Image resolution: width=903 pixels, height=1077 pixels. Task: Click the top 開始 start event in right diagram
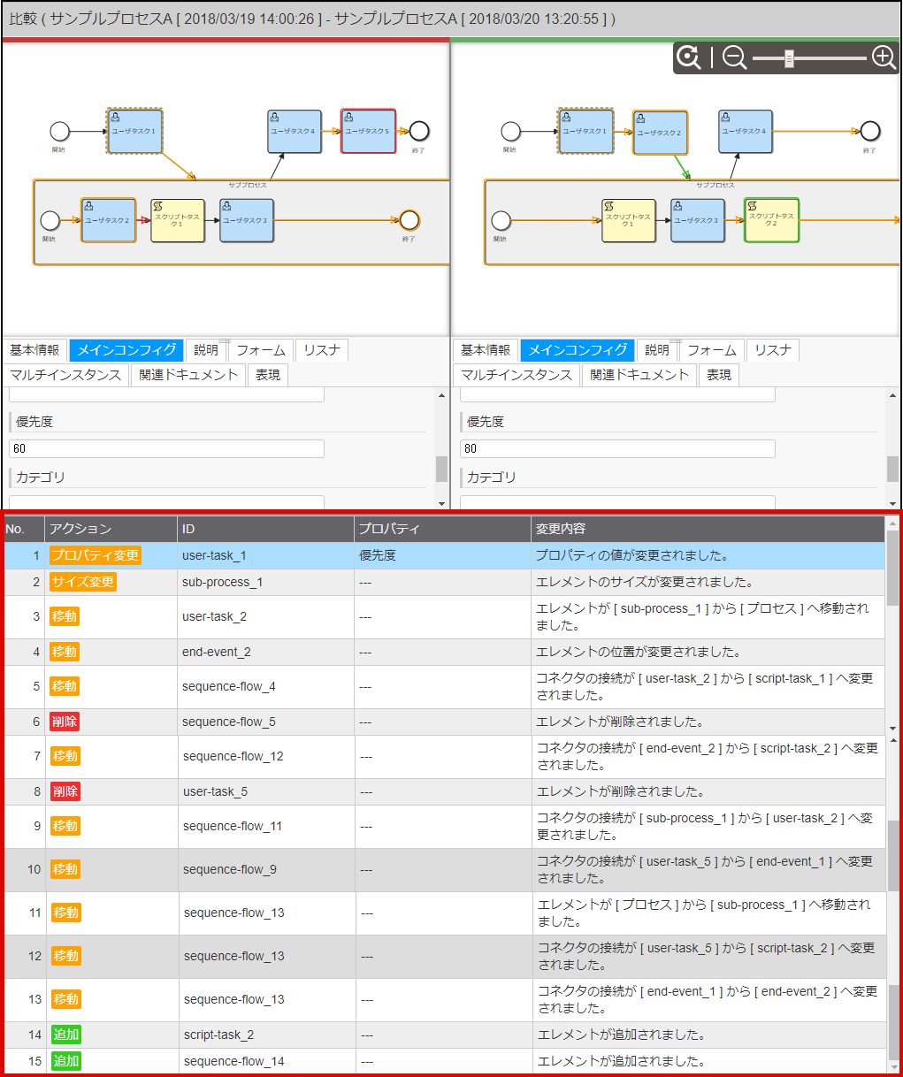coord(510,132)
